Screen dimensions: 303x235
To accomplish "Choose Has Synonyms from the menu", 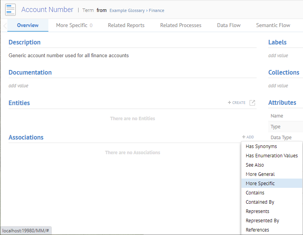I will [x=261, y=146].
